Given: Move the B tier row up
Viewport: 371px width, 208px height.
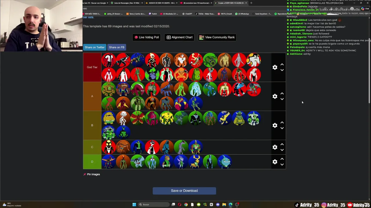Looking at the screenshot, I should pyautogui.click(x=282, y=123).
